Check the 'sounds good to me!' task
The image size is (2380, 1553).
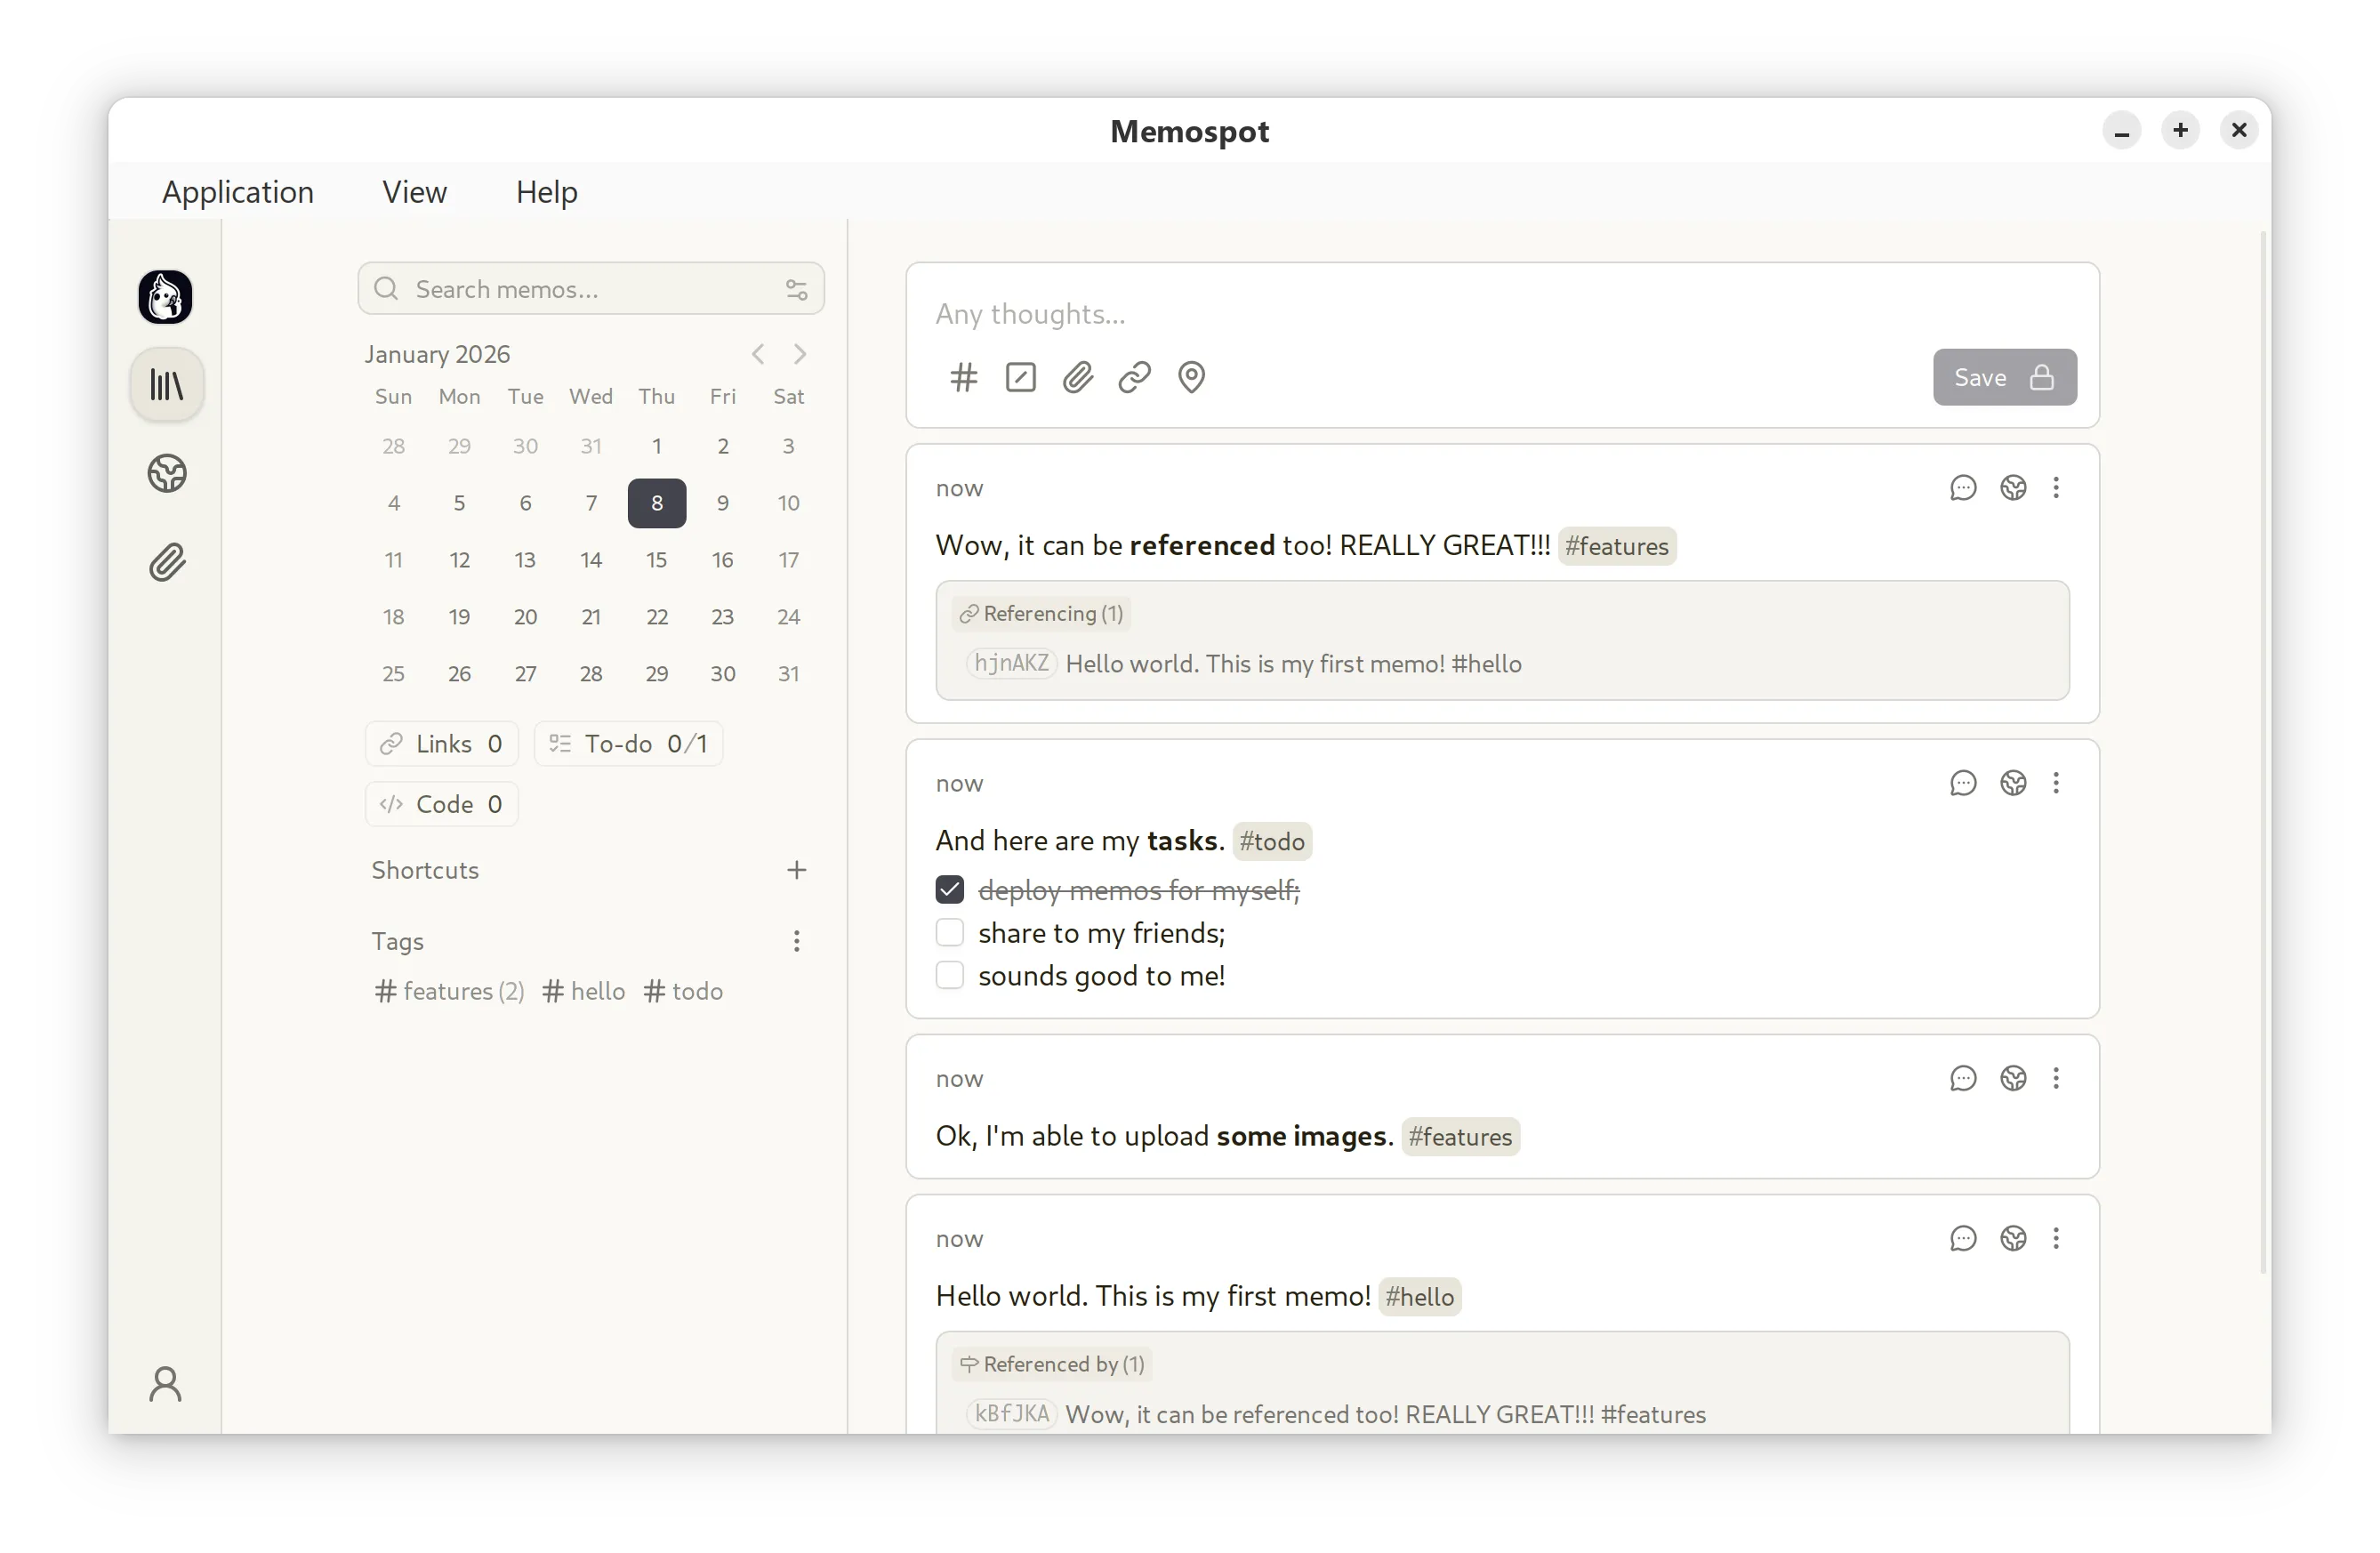[x=949, y=975]
